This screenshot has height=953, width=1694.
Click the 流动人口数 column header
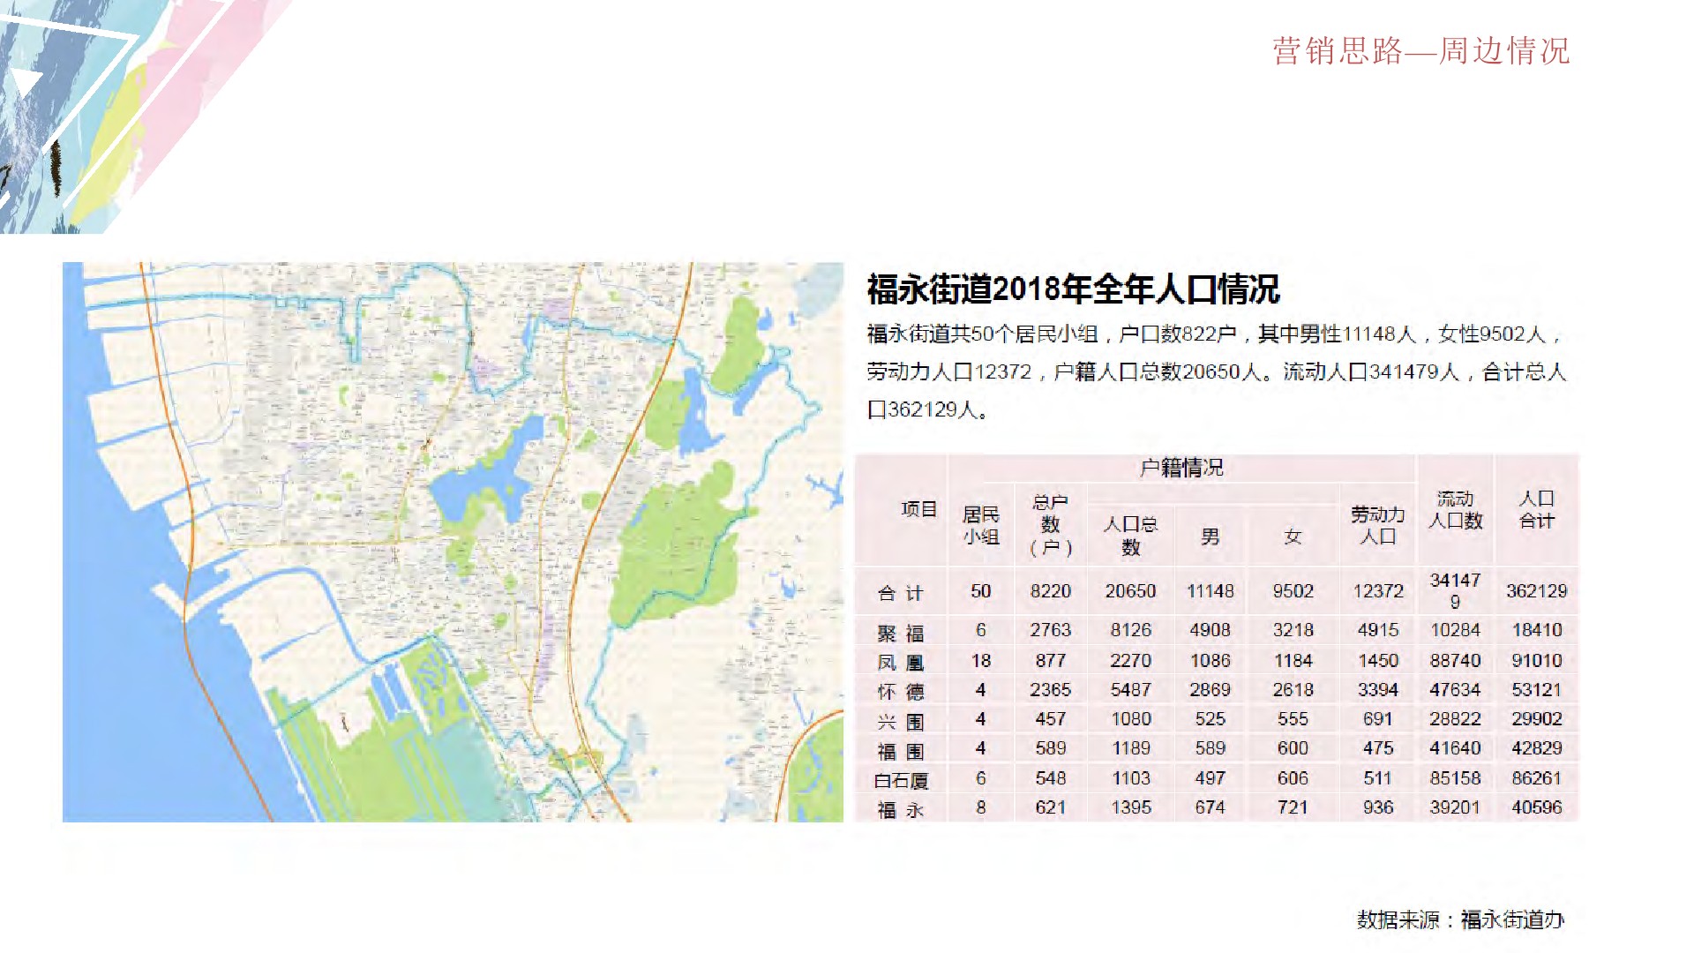click(x=1457, y=512)
